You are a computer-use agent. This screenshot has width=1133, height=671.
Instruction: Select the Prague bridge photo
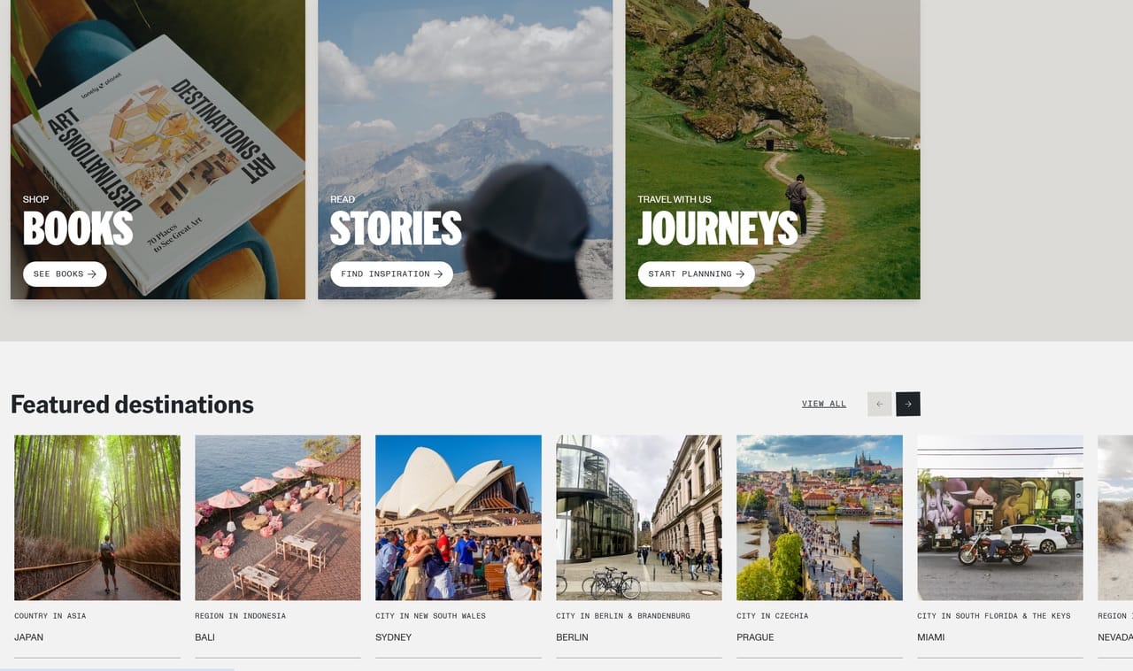[820, 517]
